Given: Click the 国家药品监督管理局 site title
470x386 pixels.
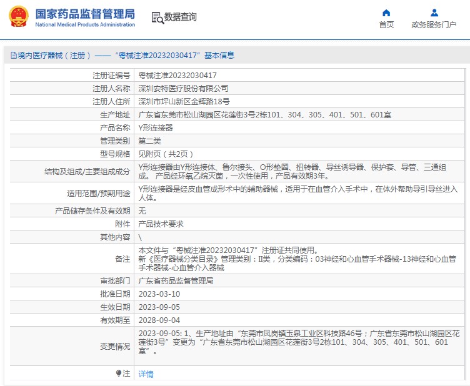Looking at the screenshot, I should pyautogui.click(x=84, y=13).
